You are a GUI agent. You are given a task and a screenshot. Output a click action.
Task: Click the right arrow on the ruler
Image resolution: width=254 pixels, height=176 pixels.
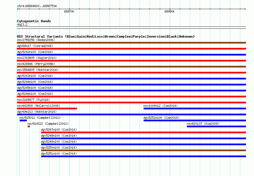click(x=245, y=9)
